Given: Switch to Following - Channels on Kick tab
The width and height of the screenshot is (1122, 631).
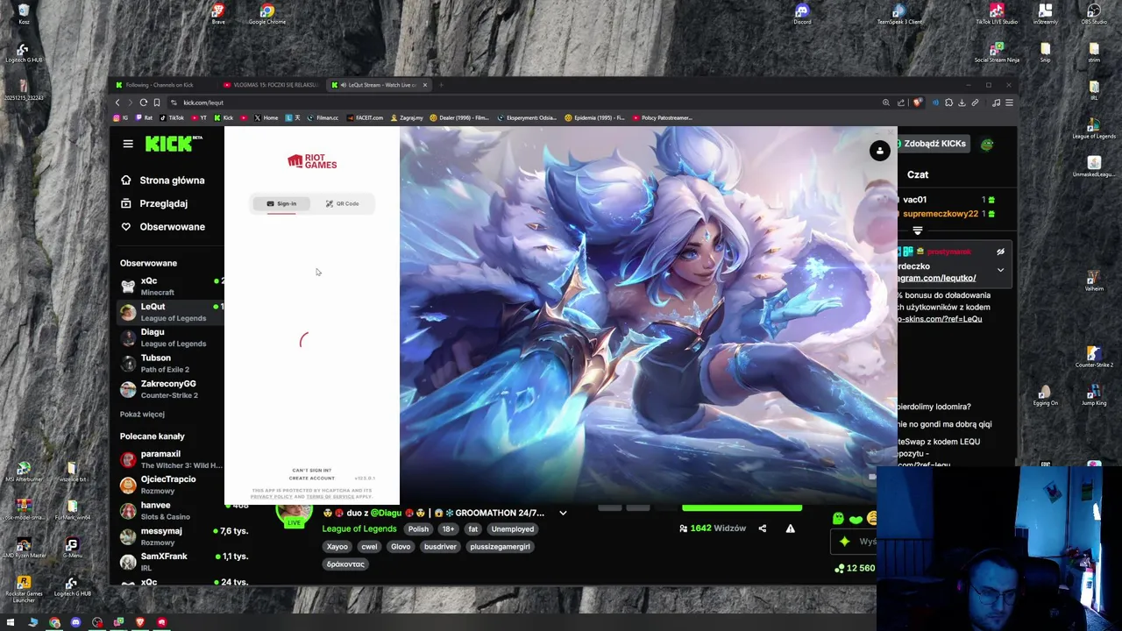Looking at the screenshot, I should 160,85.
